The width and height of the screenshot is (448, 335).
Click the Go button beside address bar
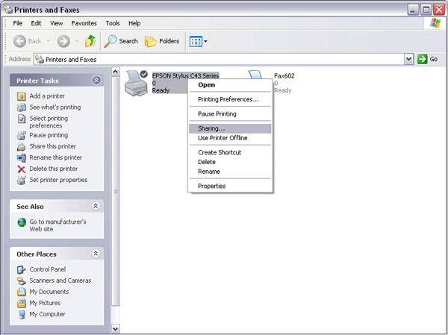point(428,59)
